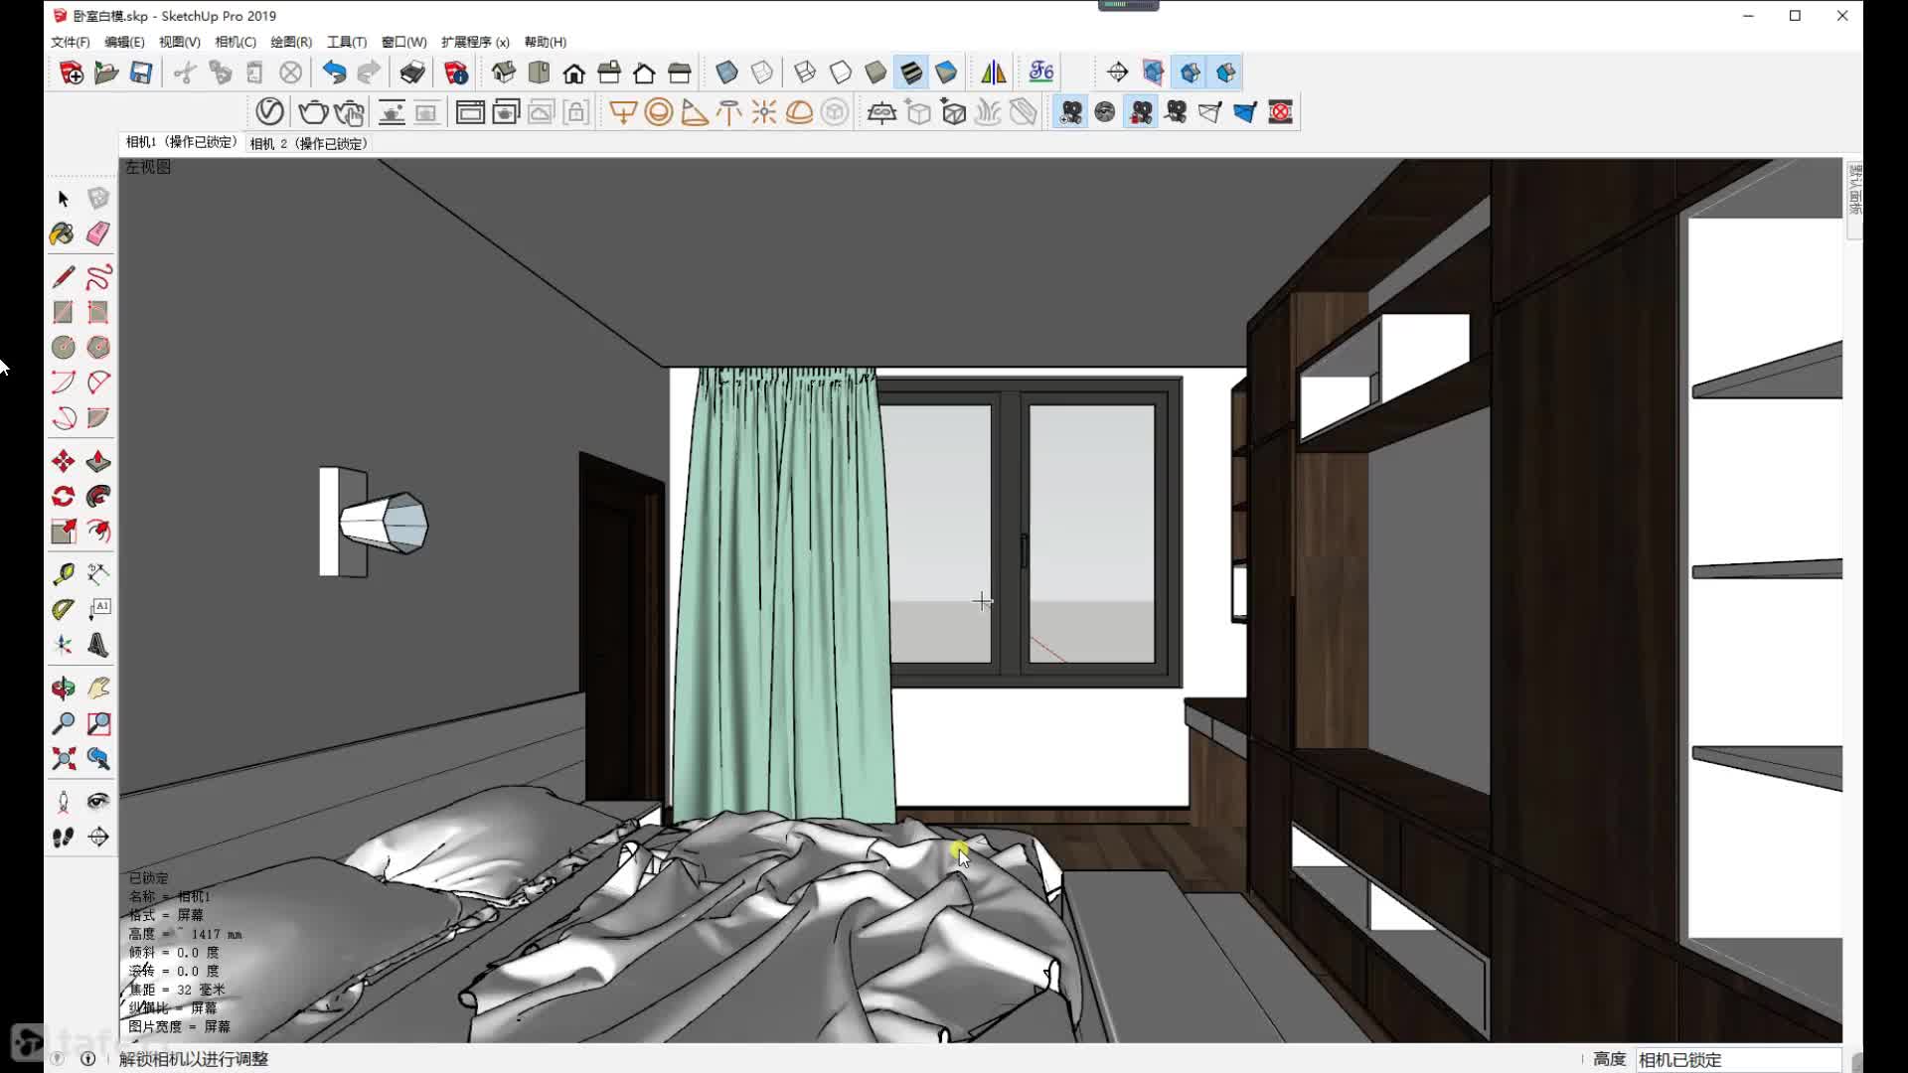Open the 窗口(W) menu
Screen dimensions: 1908x1073
pos(404,42)
